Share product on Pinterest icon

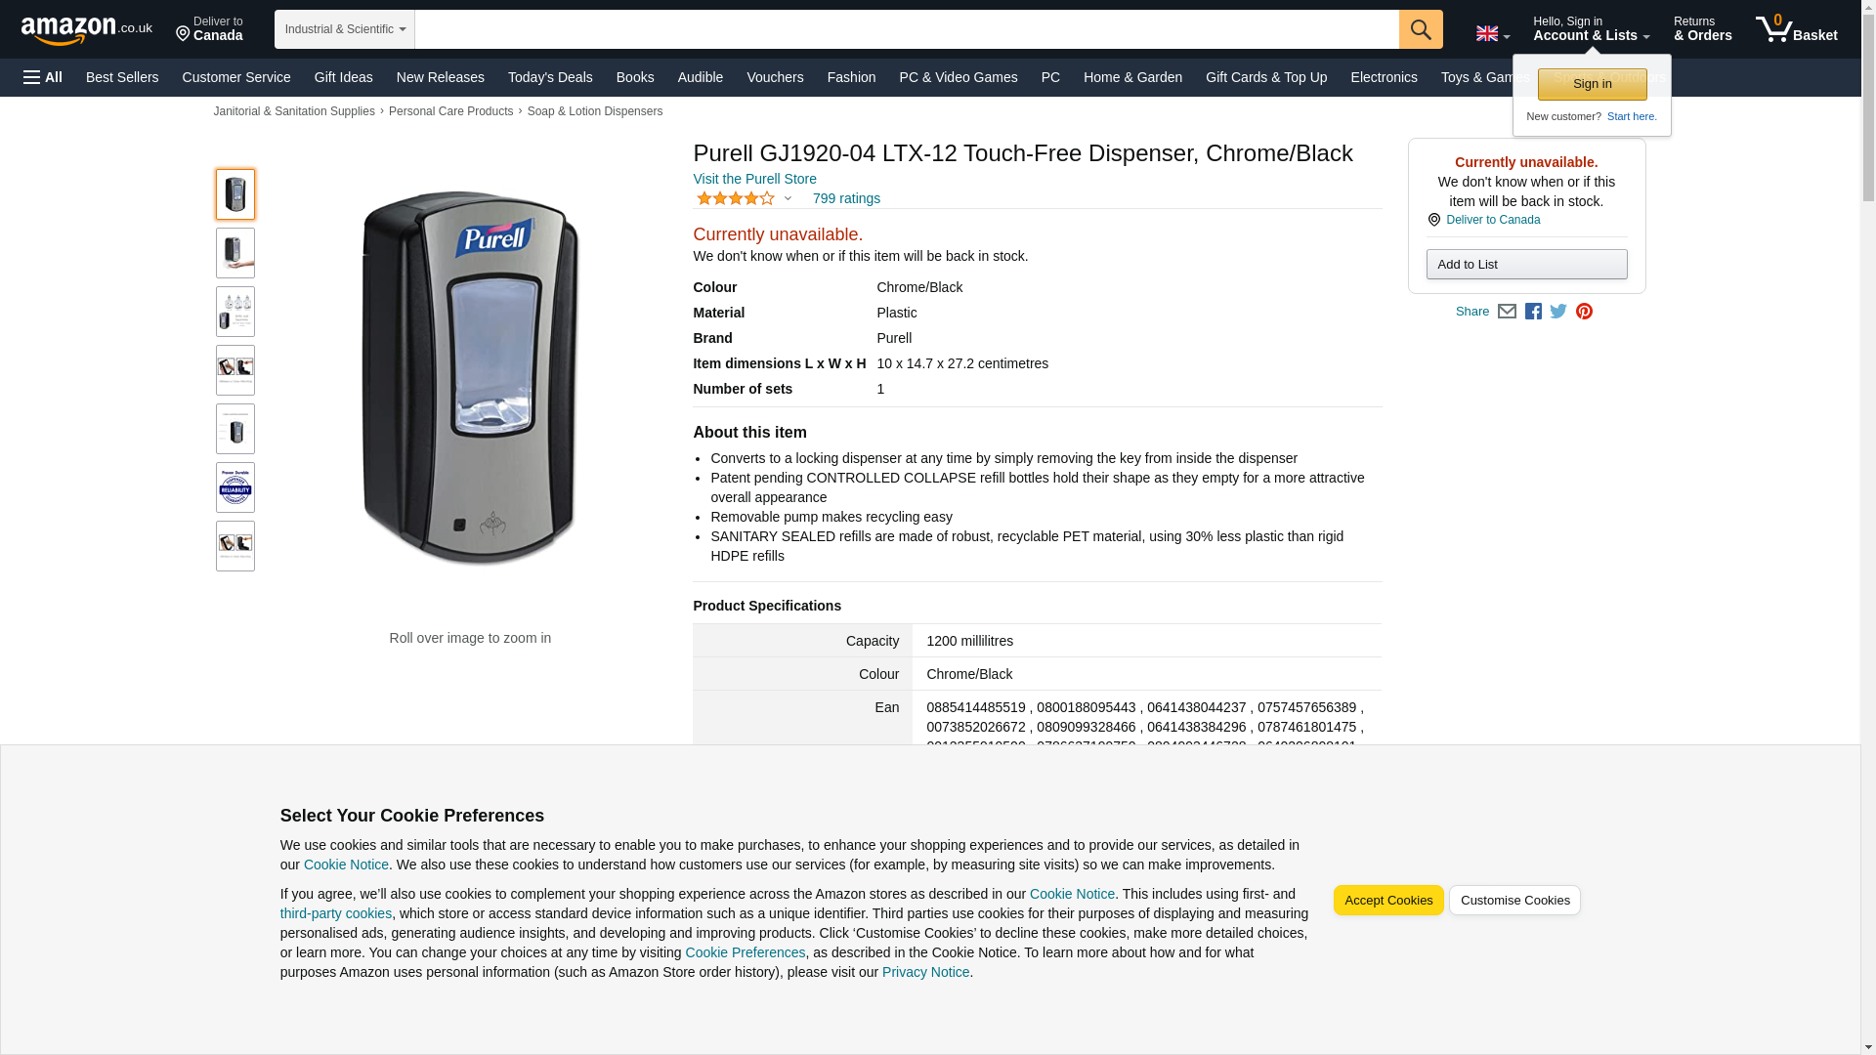[1584, 312]
